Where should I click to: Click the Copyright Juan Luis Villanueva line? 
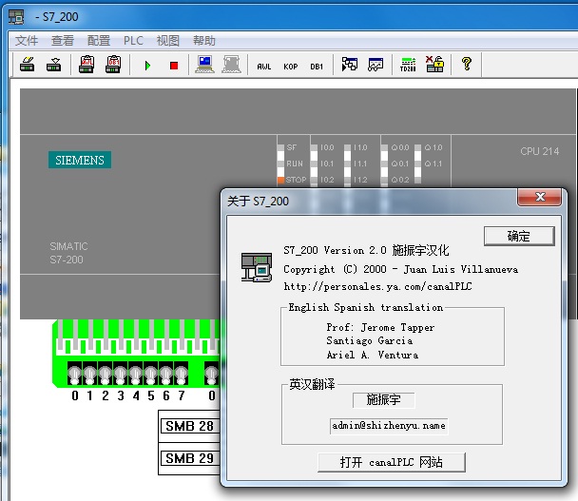400,269
